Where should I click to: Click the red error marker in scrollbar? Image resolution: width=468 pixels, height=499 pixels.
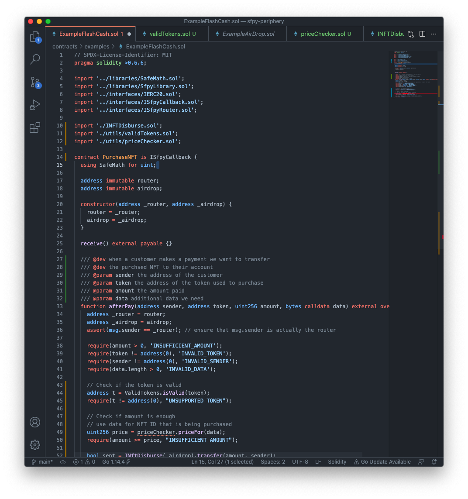tap(443, 237)
